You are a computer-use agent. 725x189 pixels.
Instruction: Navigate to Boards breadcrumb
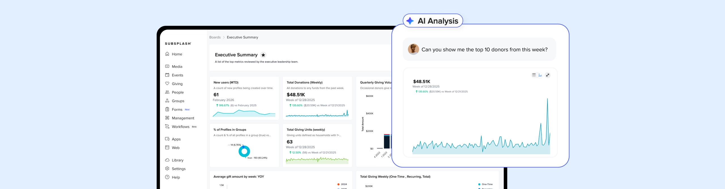tap(215, 37)
